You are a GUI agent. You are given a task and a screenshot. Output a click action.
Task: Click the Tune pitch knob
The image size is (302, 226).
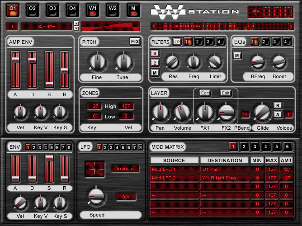pos(124,62)
